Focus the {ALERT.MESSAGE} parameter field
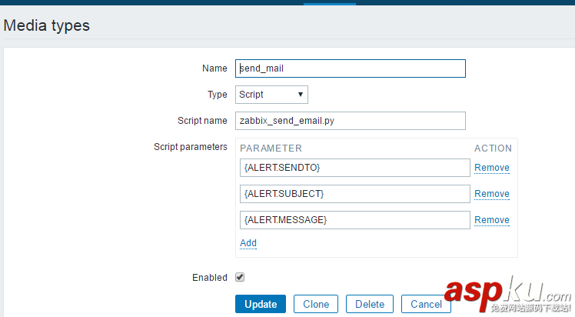The width and height of the screenshot is (575, 317). 354,220
